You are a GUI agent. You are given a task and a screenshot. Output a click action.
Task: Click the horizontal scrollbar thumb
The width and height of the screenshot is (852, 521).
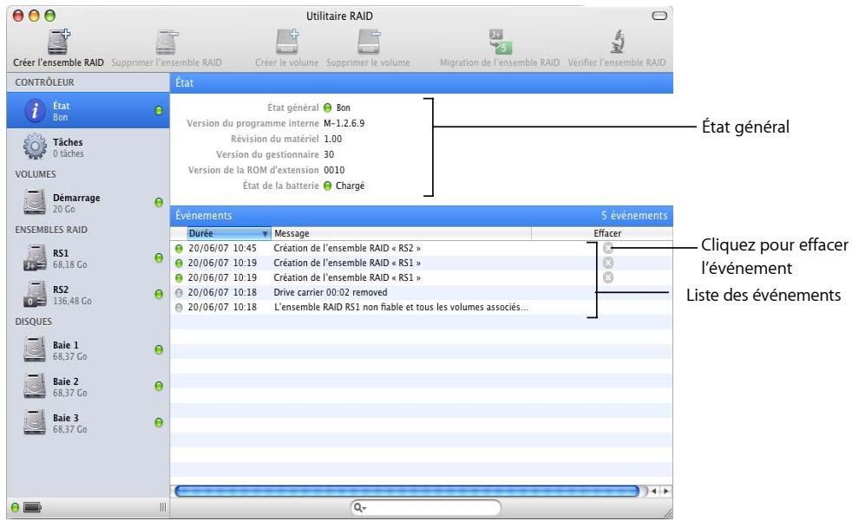pos(407,492)
